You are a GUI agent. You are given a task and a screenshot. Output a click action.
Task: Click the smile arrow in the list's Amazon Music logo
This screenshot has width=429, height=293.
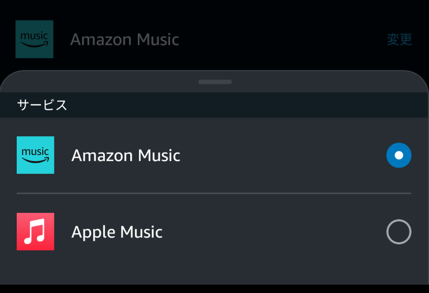point(35,160)
